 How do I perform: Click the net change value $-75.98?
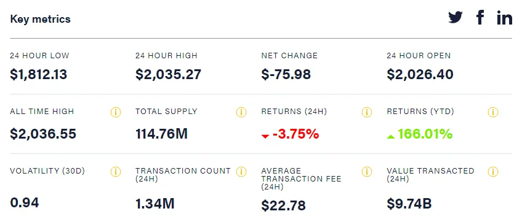(x=286, y=74)
